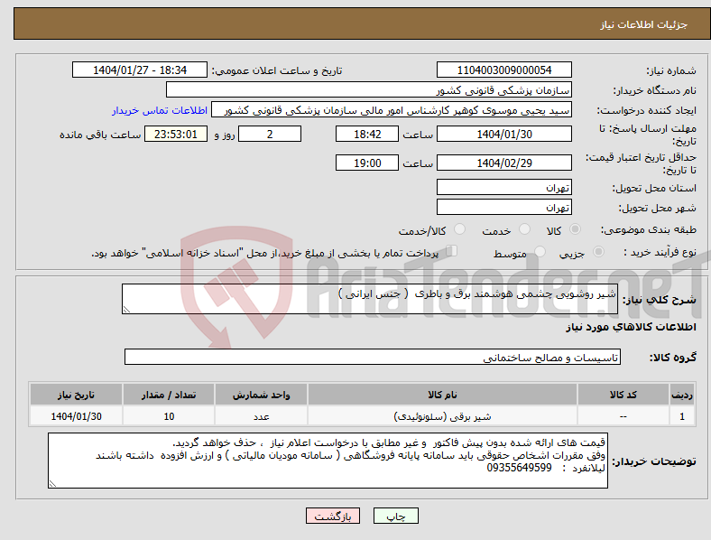Click the تاریخ نیاز column header
The width and height of the screenshot is (711, 540).
pyautogui.click(x=76, y=395)
